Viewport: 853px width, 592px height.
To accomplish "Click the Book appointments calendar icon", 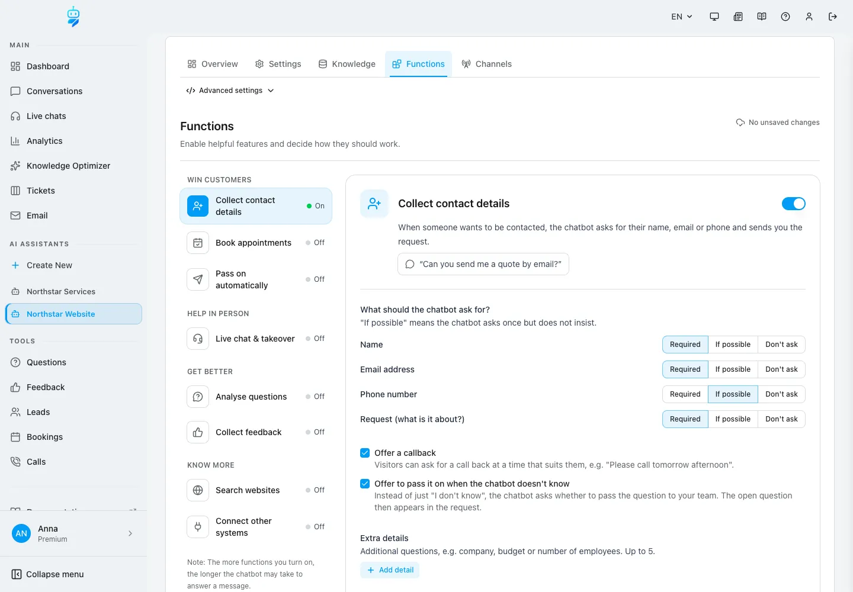I will pos(198,243).
